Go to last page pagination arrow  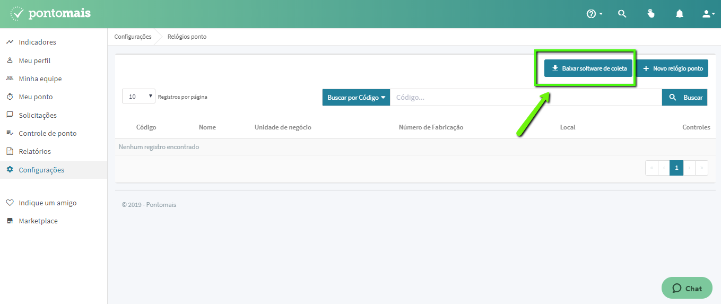pyautogui.click(x=701, y=168)
